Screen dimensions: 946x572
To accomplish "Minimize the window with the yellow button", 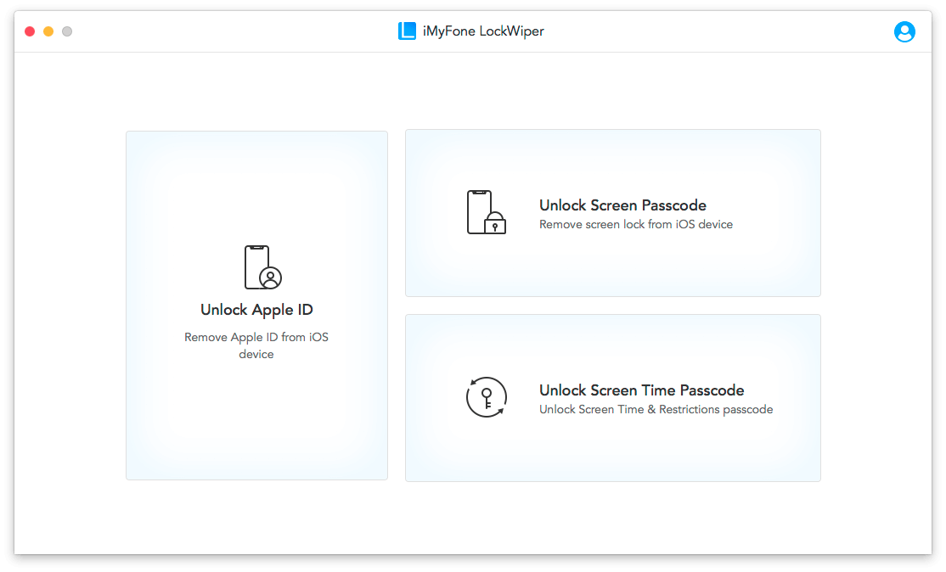I will coord(48,31).
